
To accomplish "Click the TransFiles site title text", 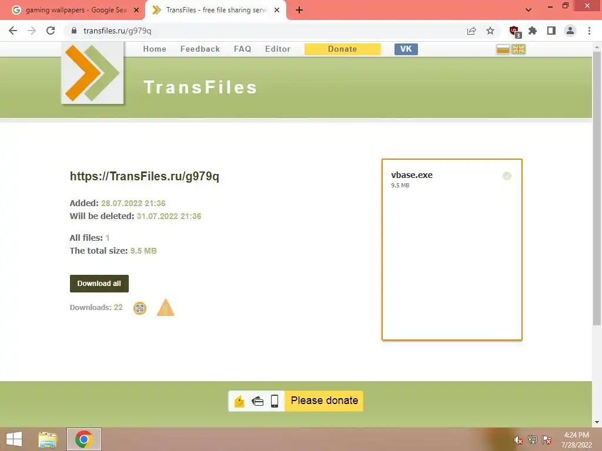I will [x=200, y=87].
